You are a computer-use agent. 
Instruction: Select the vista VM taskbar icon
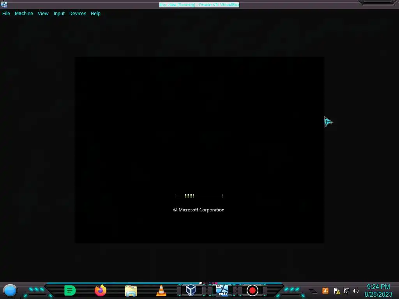tap(222, 290)
